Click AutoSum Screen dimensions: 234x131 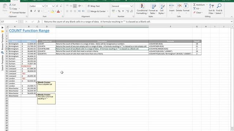199,5
